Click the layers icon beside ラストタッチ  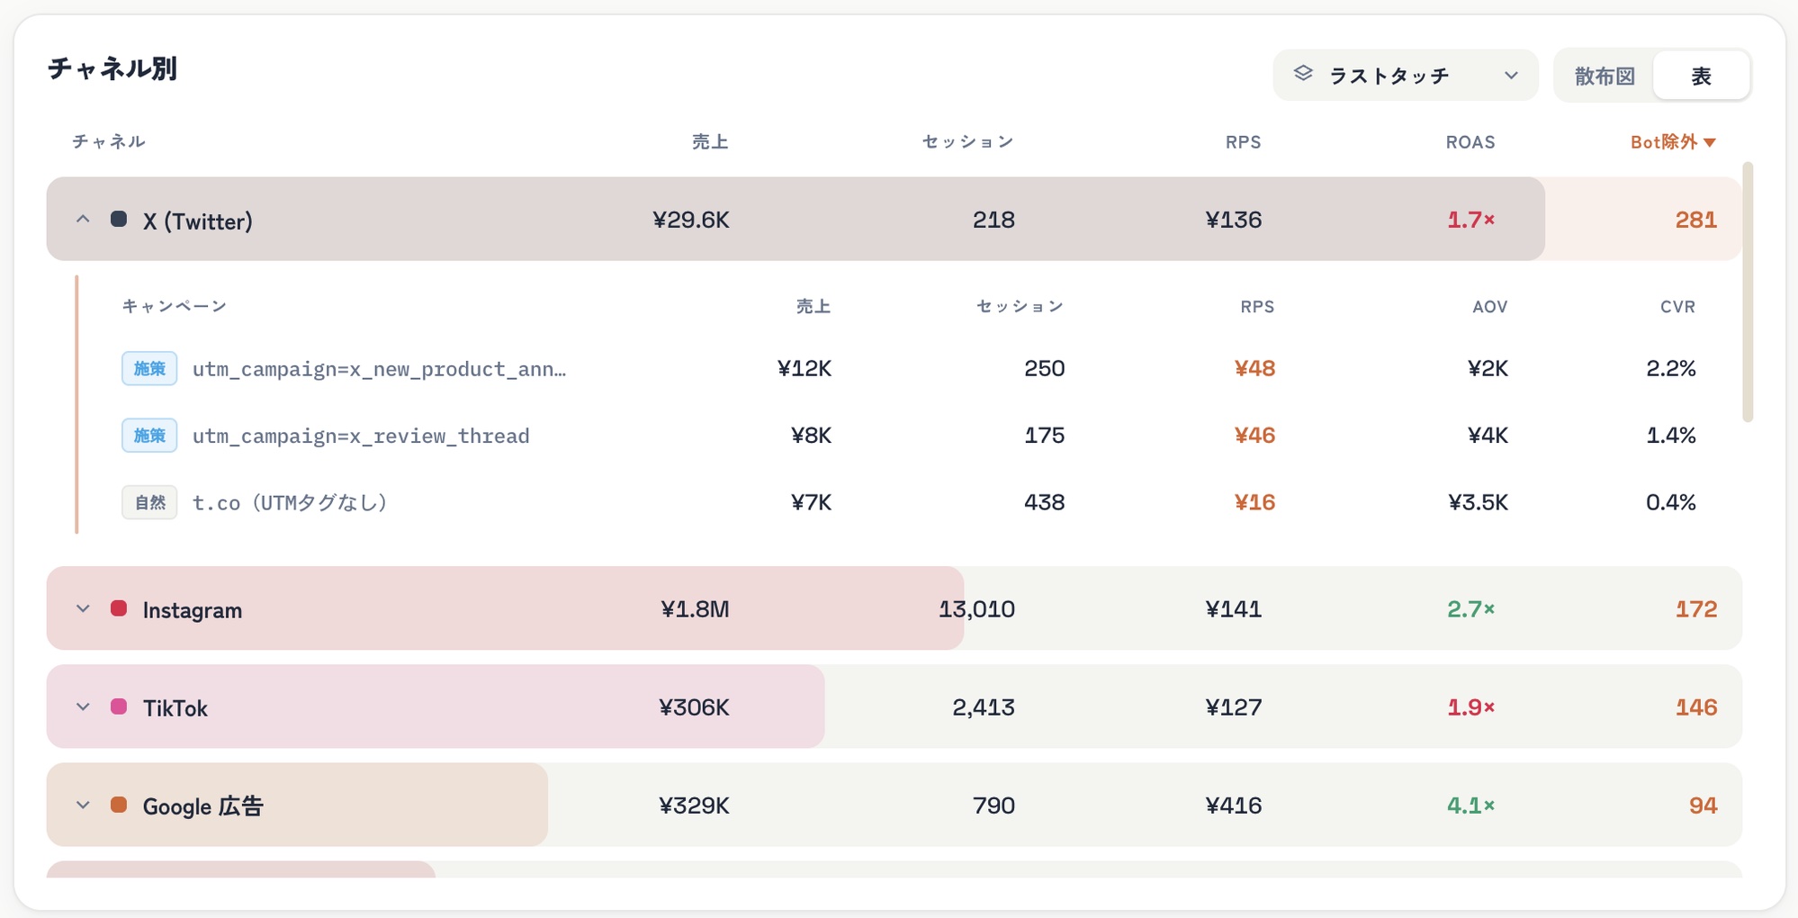click(1303, 75)
